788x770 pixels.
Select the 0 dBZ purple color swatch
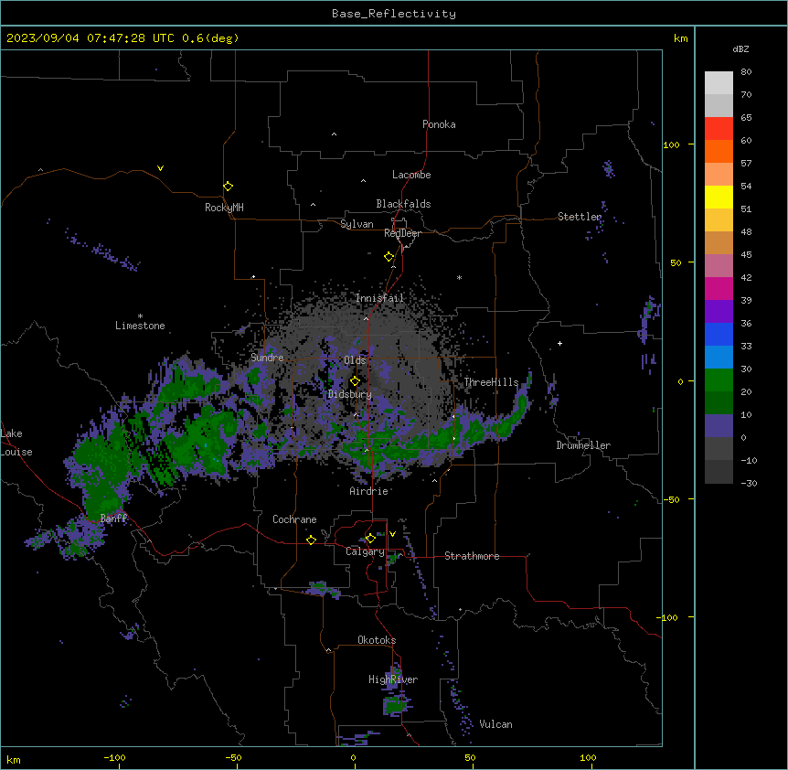pos(719,426)
